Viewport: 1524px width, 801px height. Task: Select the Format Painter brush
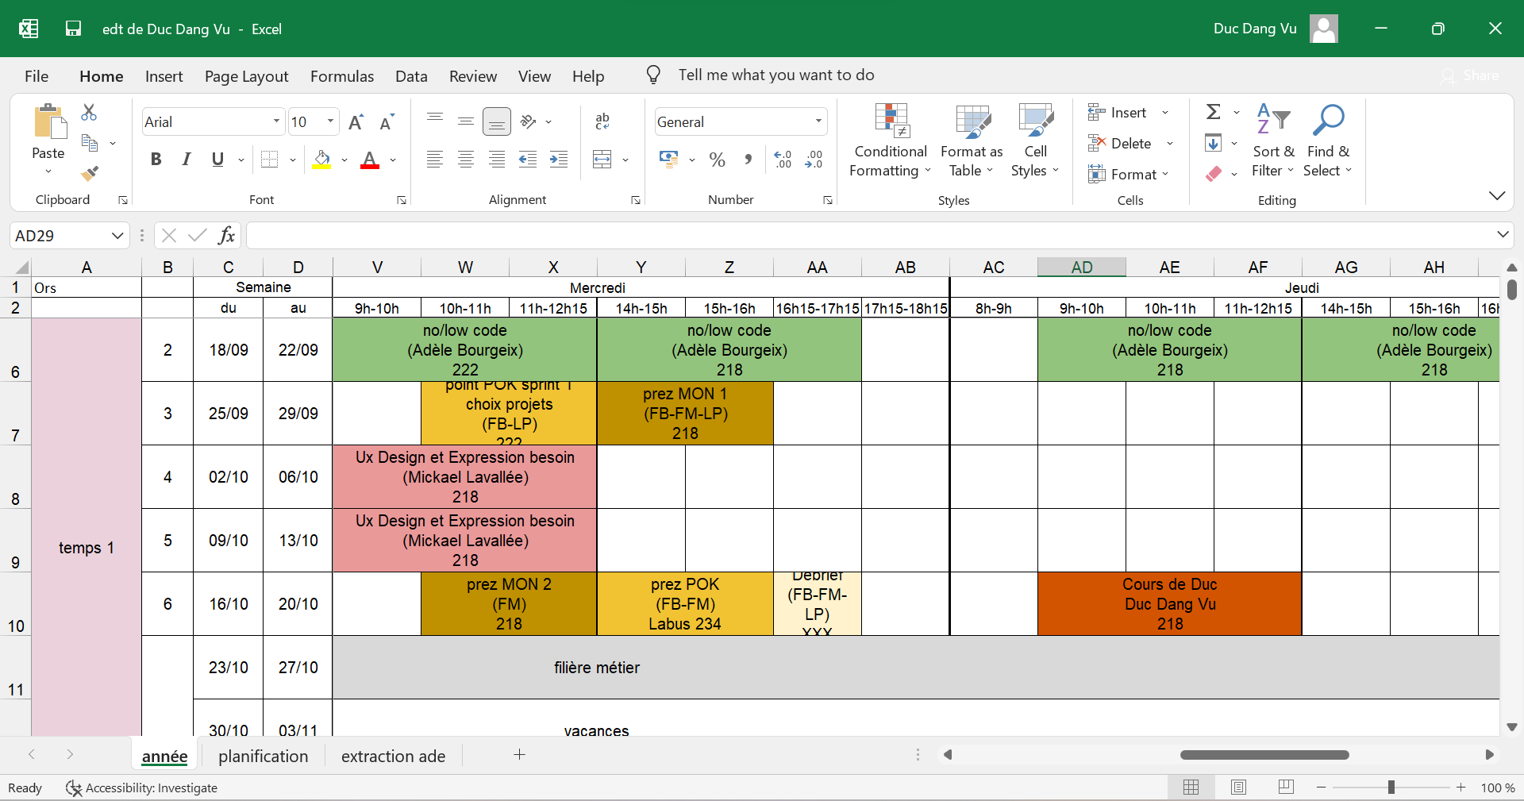click(x=90, y=173)
